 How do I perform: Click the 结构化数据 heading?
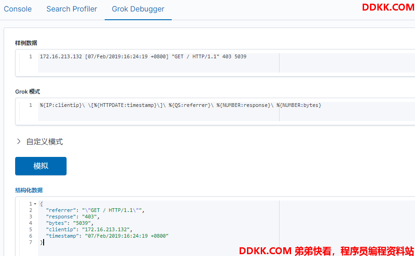[x=29, y=190]
